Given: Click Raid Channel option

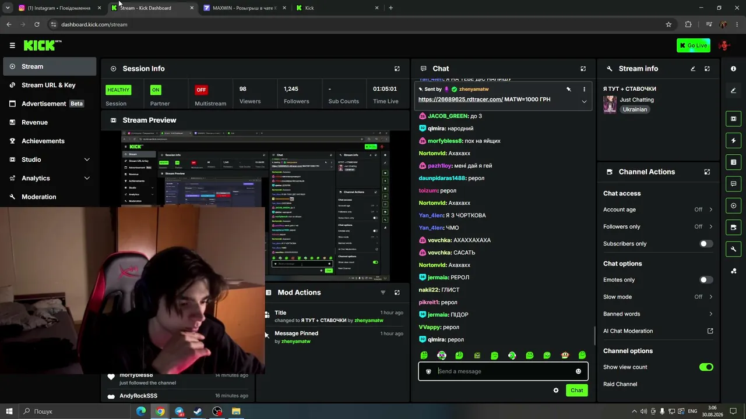Looking at the screenshot, I should click(x=620, y=384).
